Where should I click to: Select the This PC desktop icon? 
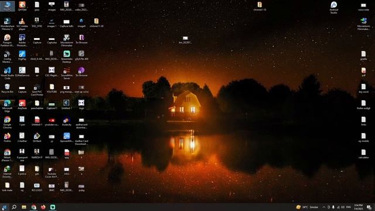point(7,6)
